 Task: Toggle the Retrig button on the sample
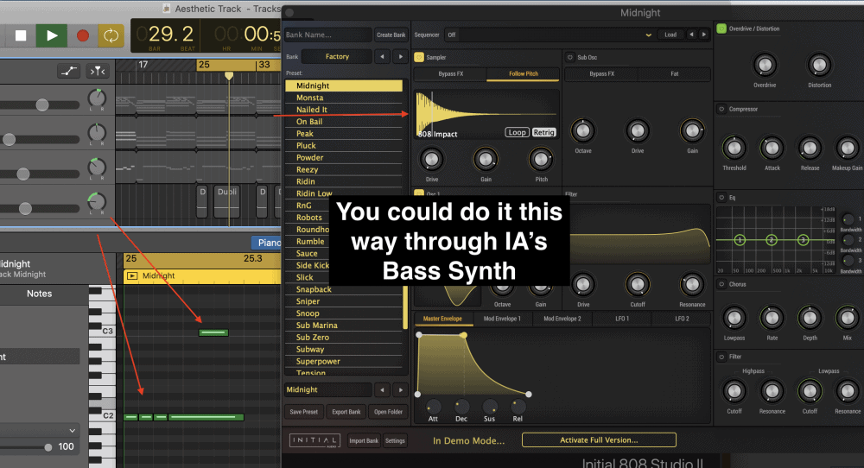543,132
